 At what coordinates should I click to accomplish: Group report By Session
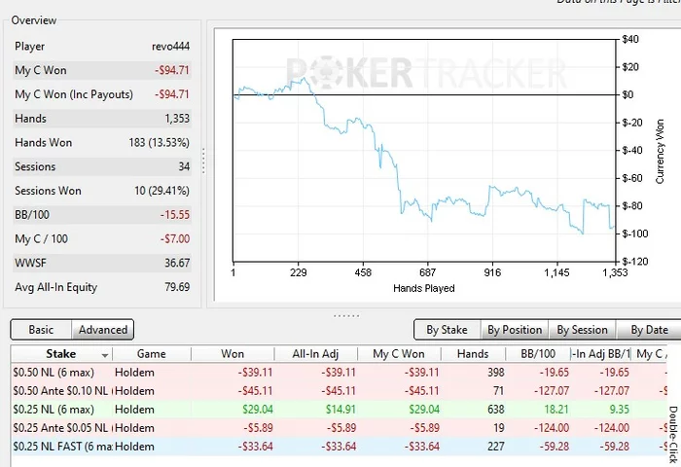(x=583, y=330)
